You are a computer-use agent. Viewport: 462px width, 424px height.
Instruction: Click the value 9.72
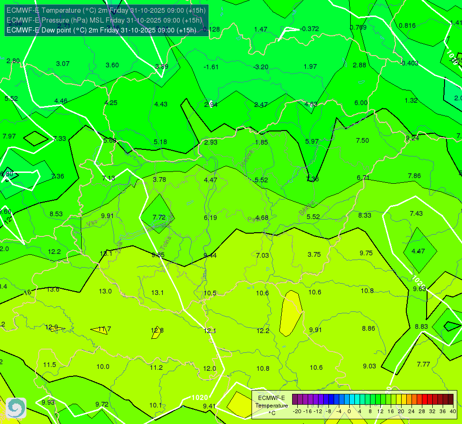[101, 405]
